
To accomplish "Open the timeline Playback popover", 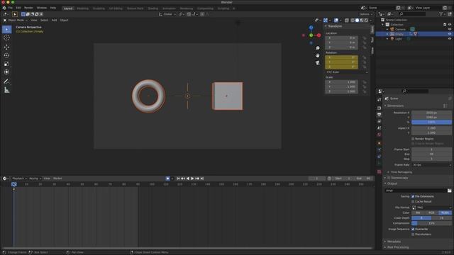I will 19,178.
